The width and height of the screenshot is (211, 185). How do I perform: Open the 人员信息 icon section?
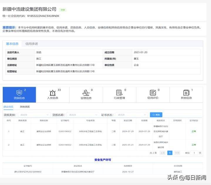(53, 94)
